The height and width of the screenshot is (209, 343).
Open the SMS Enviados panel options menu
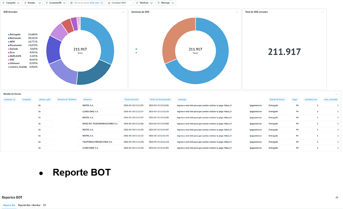tap(123, 12)
